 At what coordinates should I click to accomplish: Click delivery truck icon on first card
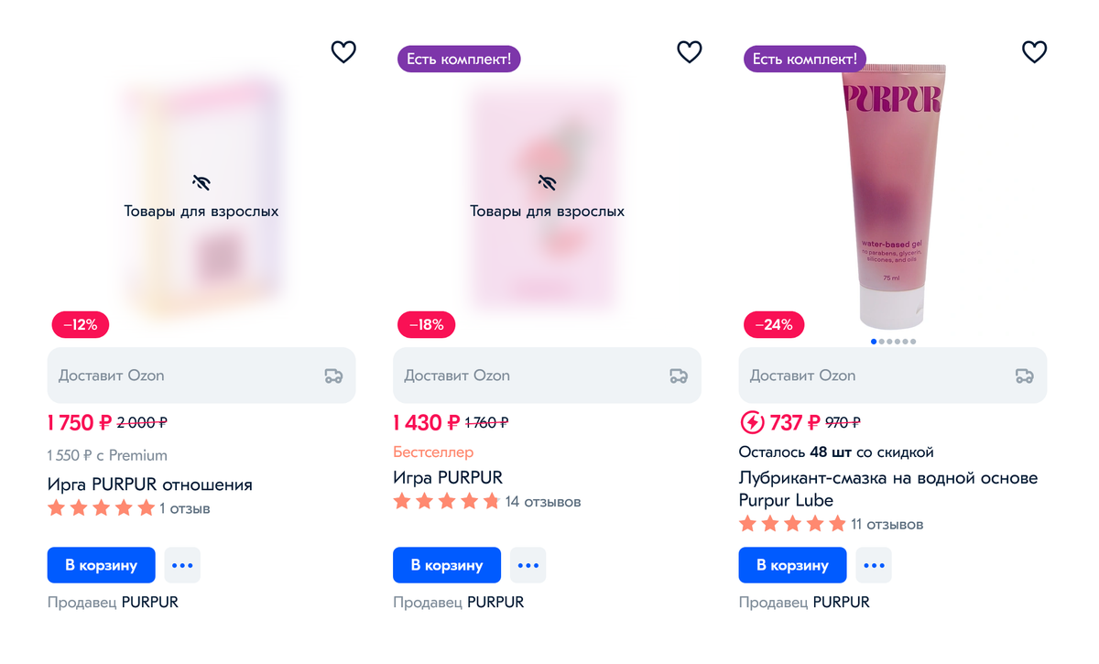coord(333,376)
